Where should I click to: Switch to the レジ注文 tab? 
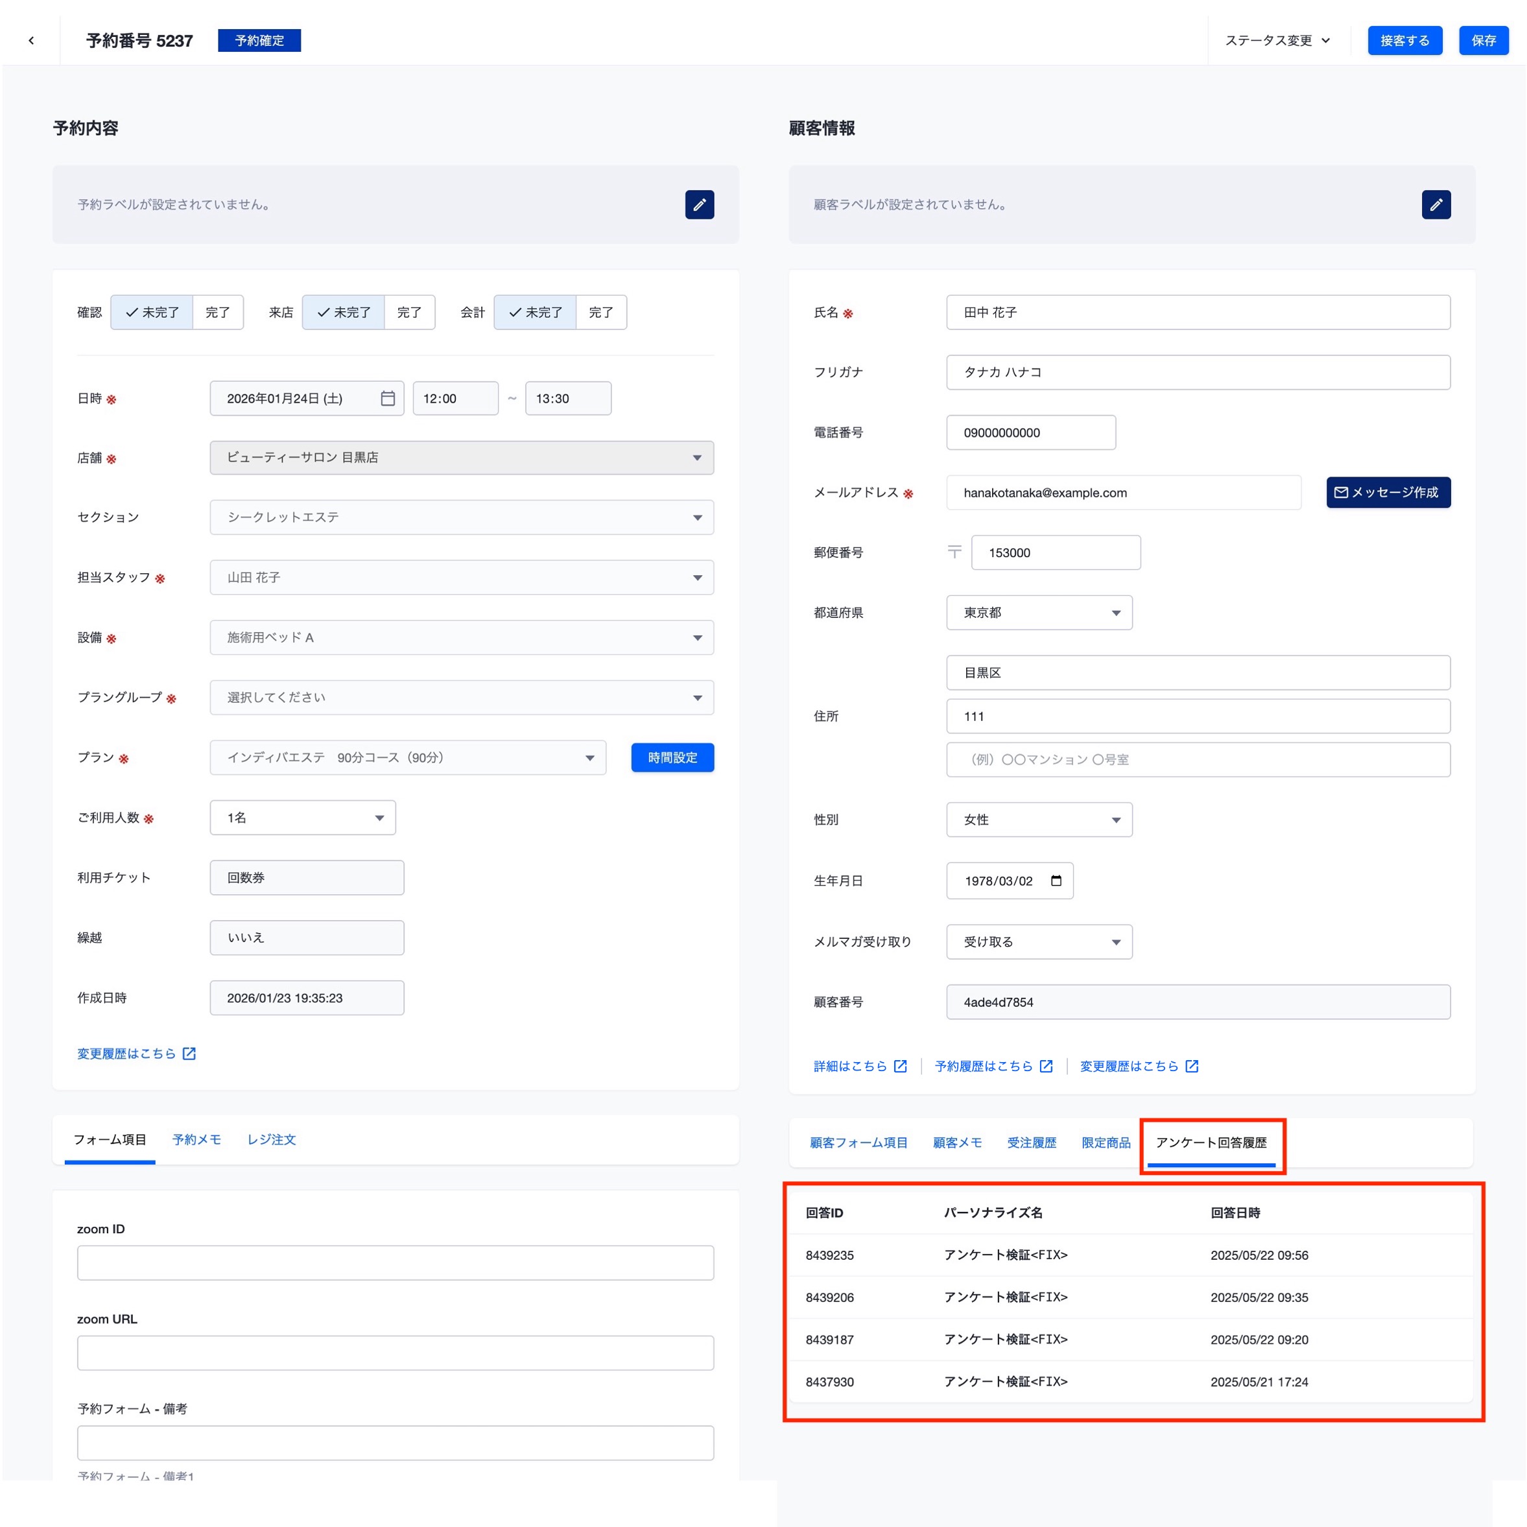point(272,1140)
